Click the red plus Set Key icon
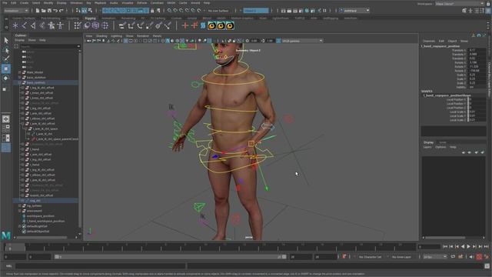This screenshot has width=492, height=277. point(185,25)
